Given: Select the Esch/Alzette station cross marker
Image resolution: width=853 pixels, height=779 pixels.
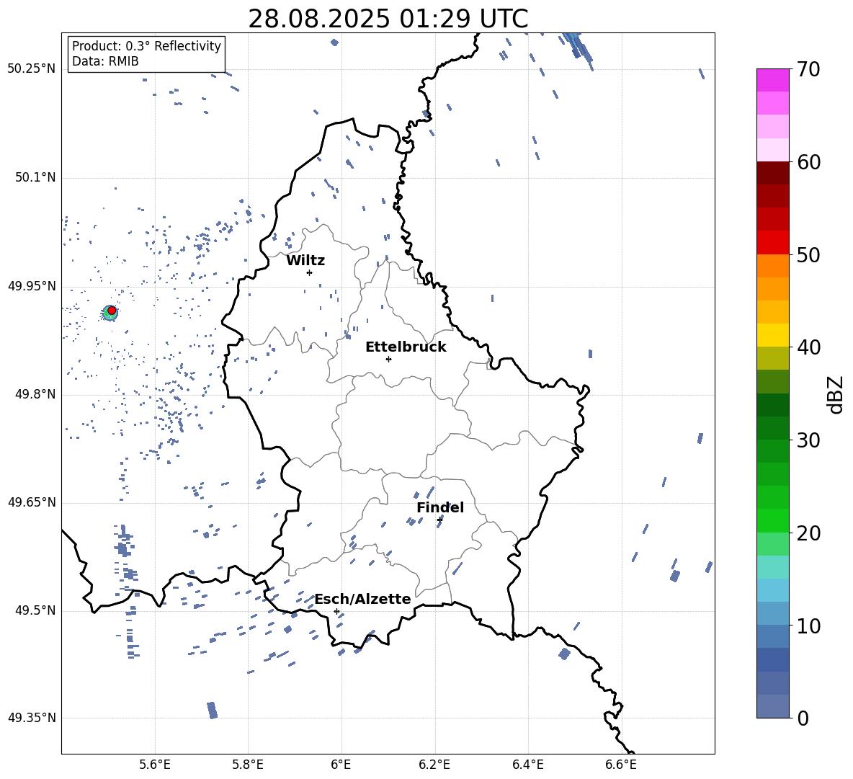Looking at the screenshot, I should tap(336, 611).
